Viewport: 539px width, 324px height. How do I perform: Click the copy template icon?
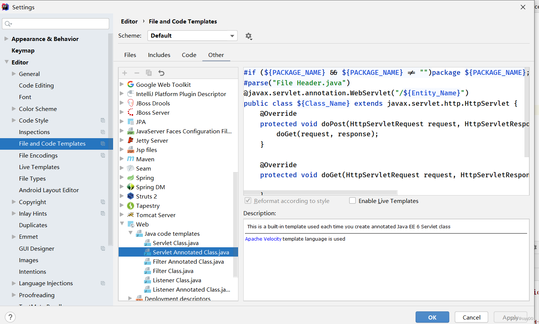149,73
